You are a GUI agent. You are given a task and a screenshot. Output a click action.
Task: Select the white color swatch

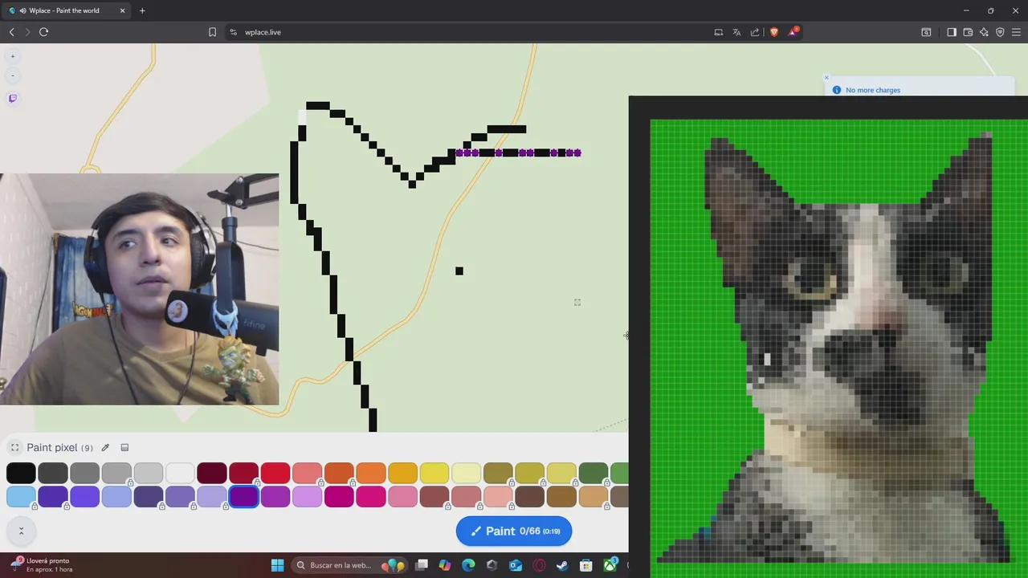pyautogui.click(x=180, y=473)
